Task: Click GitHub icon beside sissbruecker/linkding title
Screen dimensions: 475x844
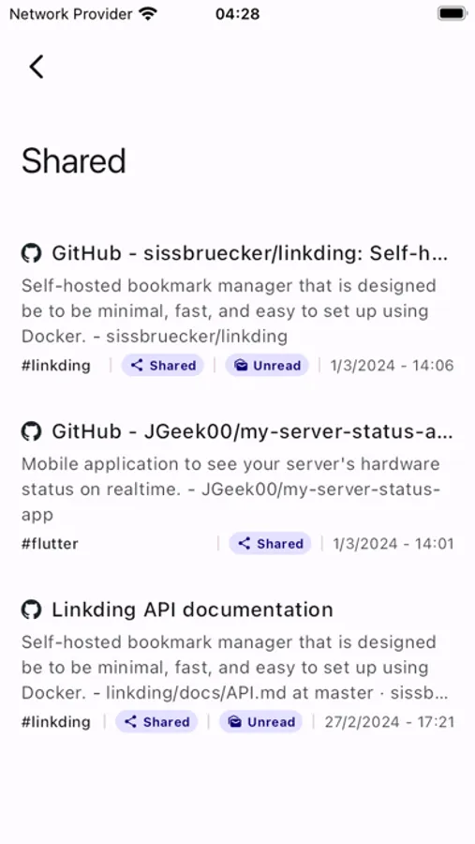Action: [x=31, y=253]
